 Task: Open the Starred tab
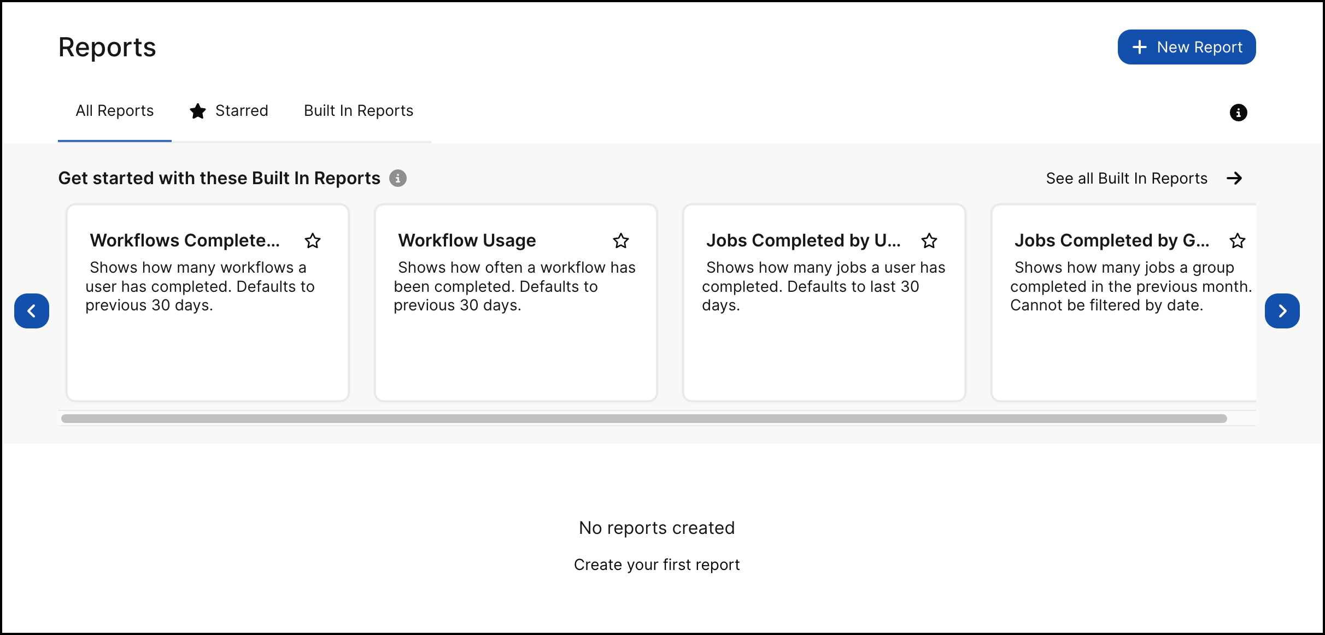click(229, 111)
